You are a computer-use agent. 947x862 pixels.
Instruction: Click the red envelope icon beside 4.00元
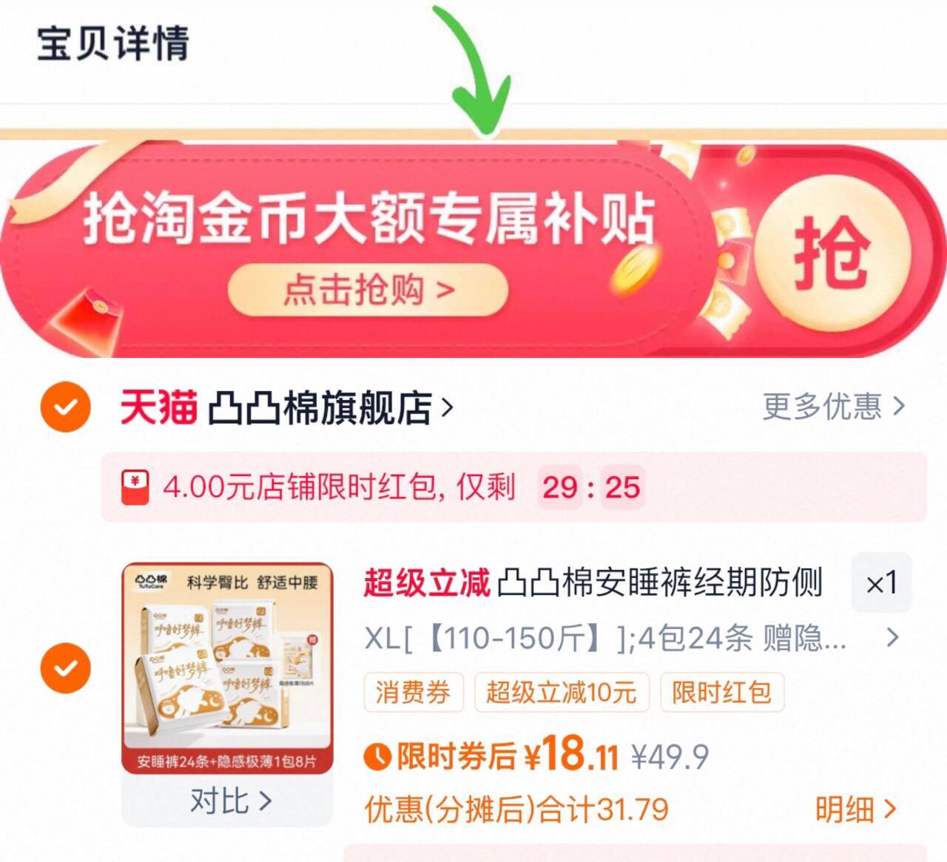pyautogui.click(x=135, y=487)
